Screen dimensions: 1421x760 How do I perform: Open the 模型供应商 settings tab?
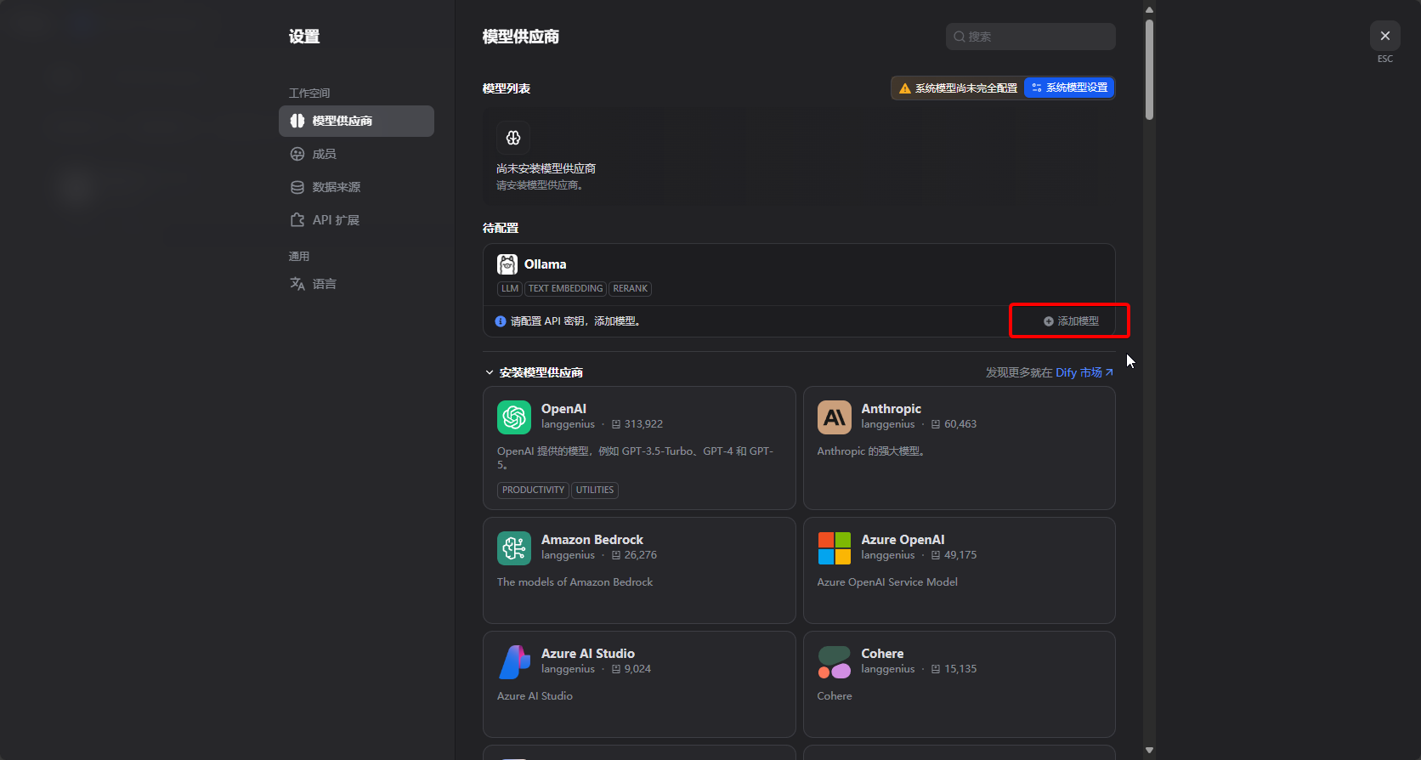tap(356, 121)
